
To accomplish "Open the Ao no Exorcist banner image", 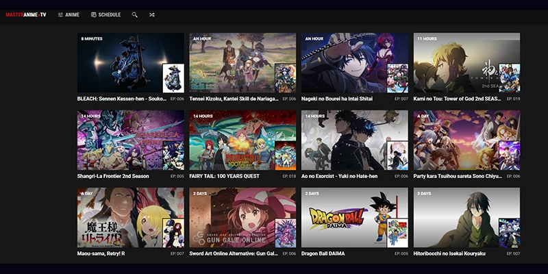I will (x=355, y=140).
